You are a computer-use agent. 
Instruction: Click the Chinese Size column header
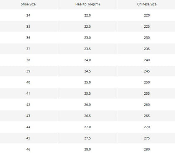click(147, 4)
